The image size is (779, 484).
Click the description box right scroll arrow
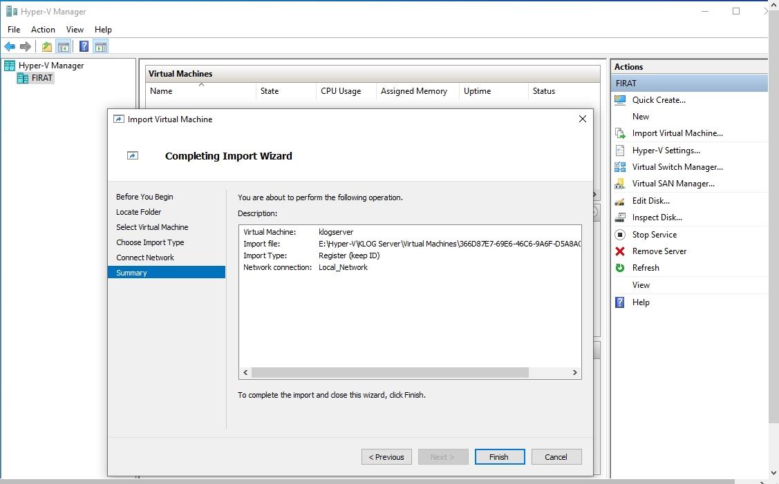575,372
